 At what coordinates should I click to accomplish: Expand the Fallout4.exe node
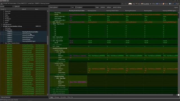coord(2,24)
